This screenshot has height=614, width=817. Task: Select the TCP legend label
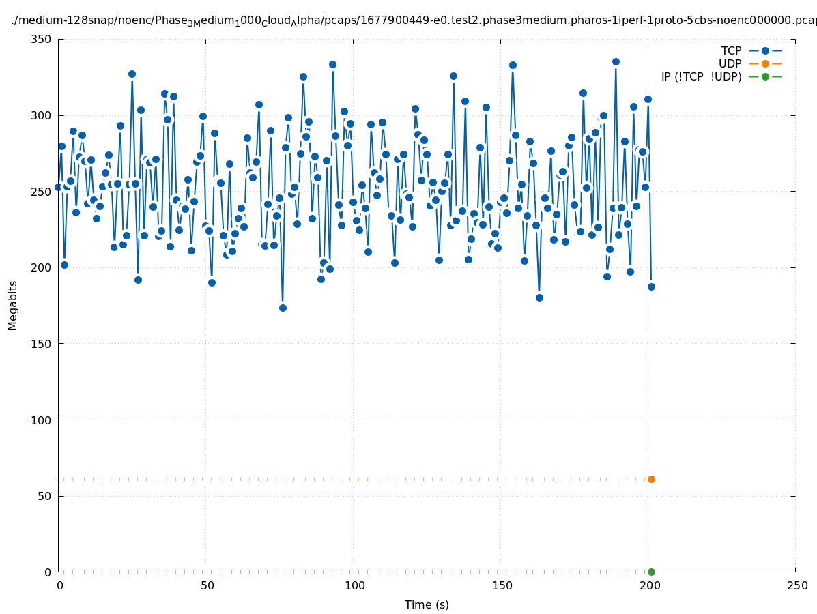tap(731, 51)
